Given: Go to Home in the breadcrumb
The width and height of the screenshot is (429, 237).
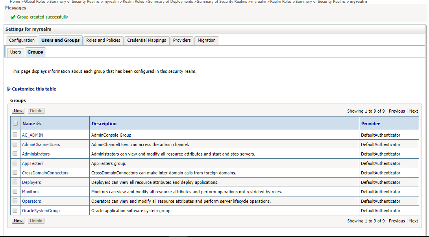Looking at the screenshot, I should pyautogui.click(x=15, y=2).
